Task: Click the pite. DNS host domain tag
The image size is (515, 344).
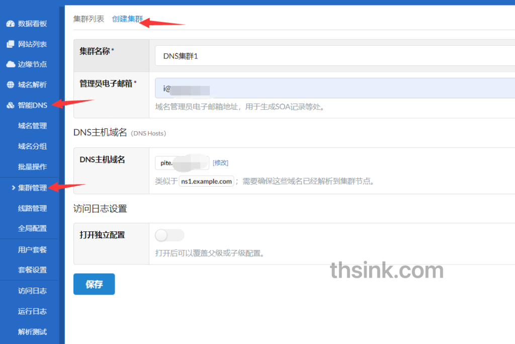Action: (x=182, y=162)
